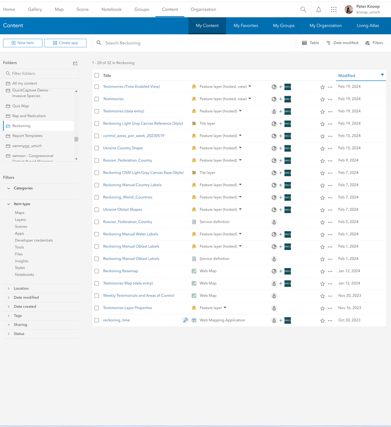The height and width of the screenshot is (427, 391).
Task: Select checkbox for reckoning_time
Action: pyautogui.click(x=96, y=320)
